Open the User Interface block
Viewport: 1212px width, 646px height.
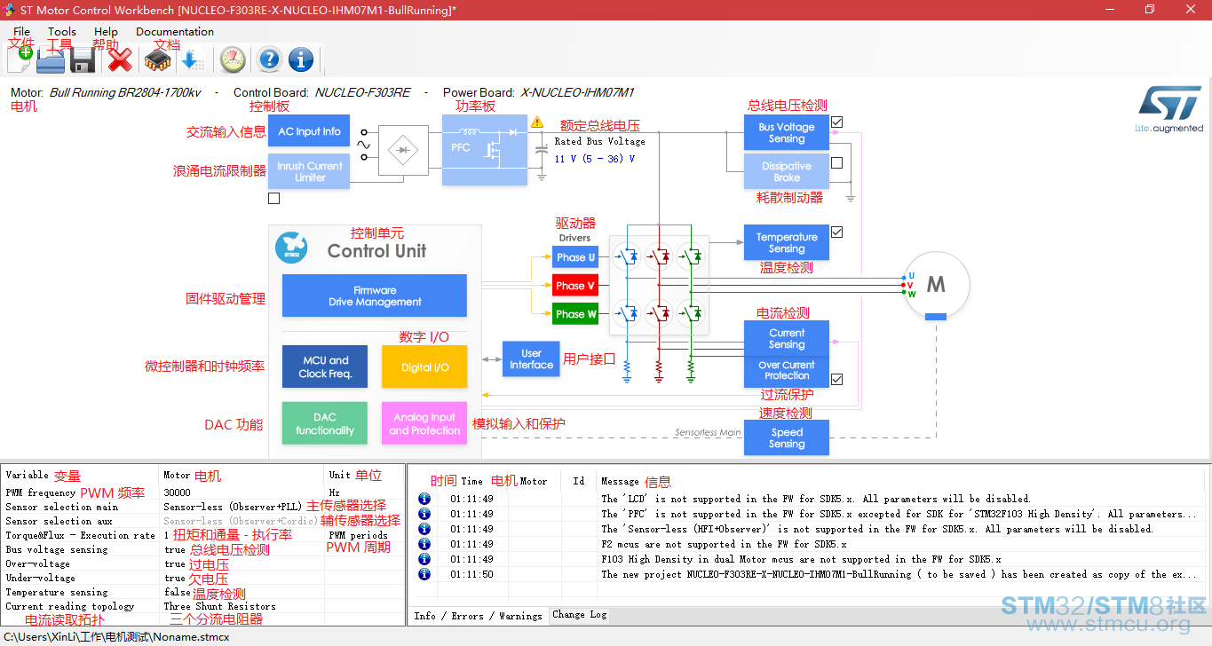click(531, 358)
